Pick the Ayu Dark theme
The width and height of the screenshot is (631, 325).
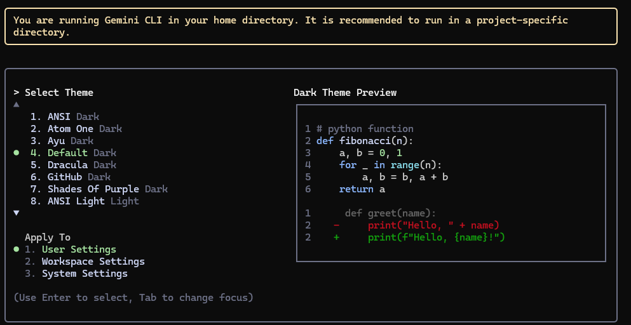tap(62, 141)
